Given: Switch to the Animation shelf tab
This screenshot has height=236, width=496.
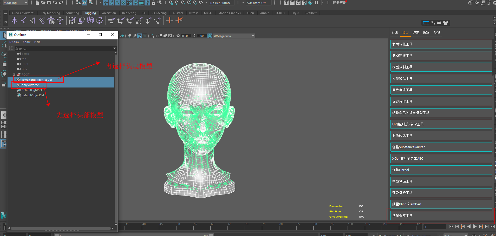Looking at the screenshot, I should click(109, 13).
